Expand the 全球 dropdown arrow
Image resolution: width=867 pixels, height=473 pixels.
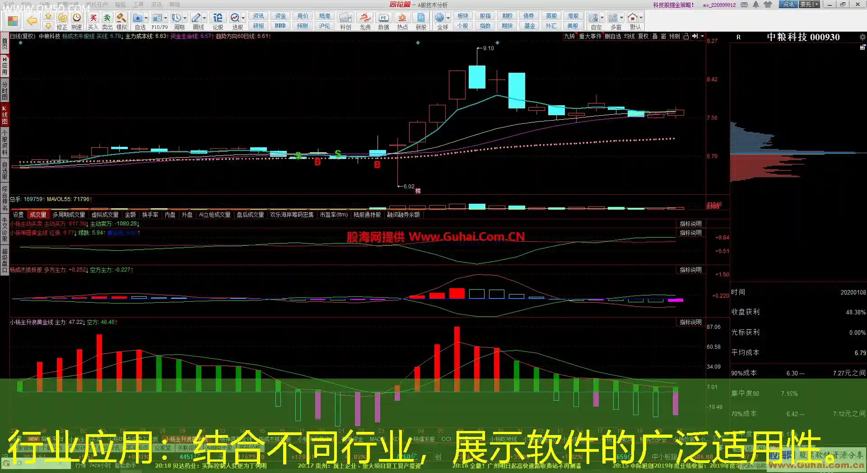tap(448, 18)
